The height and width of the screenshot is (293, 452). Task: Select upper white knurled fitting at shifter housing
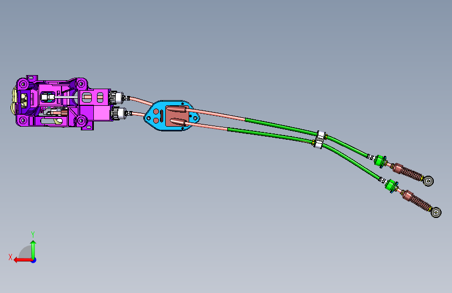pos(117,97)
